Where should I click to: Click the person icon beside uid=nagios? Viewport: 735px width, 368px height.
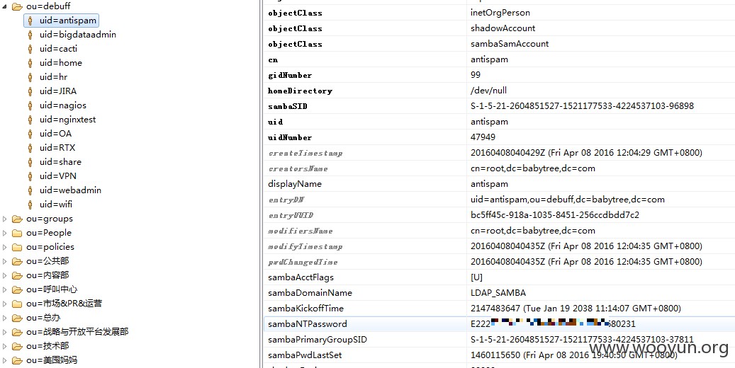pos(30,105)
